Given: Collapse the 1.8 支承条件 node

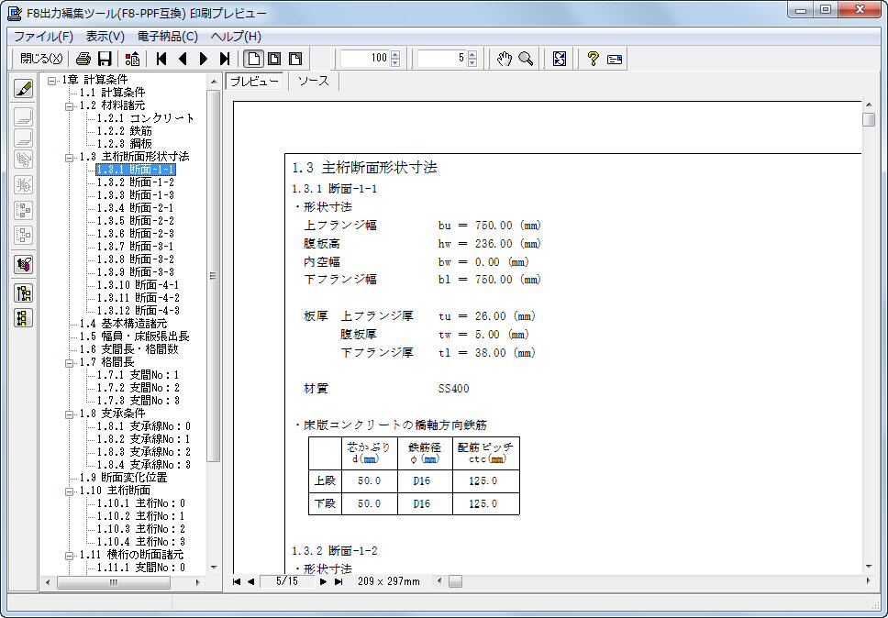Looking at the screenshot, I should coord(70,414).
